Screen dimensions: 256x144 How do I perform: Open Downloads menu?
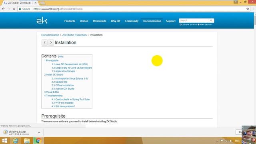tap(100, 21)
